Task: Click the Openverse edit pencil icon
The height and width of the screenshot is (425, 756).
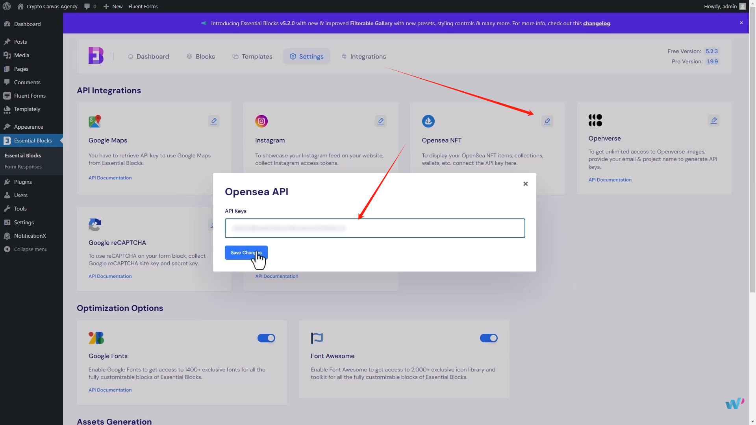Action: coord(714,120)
